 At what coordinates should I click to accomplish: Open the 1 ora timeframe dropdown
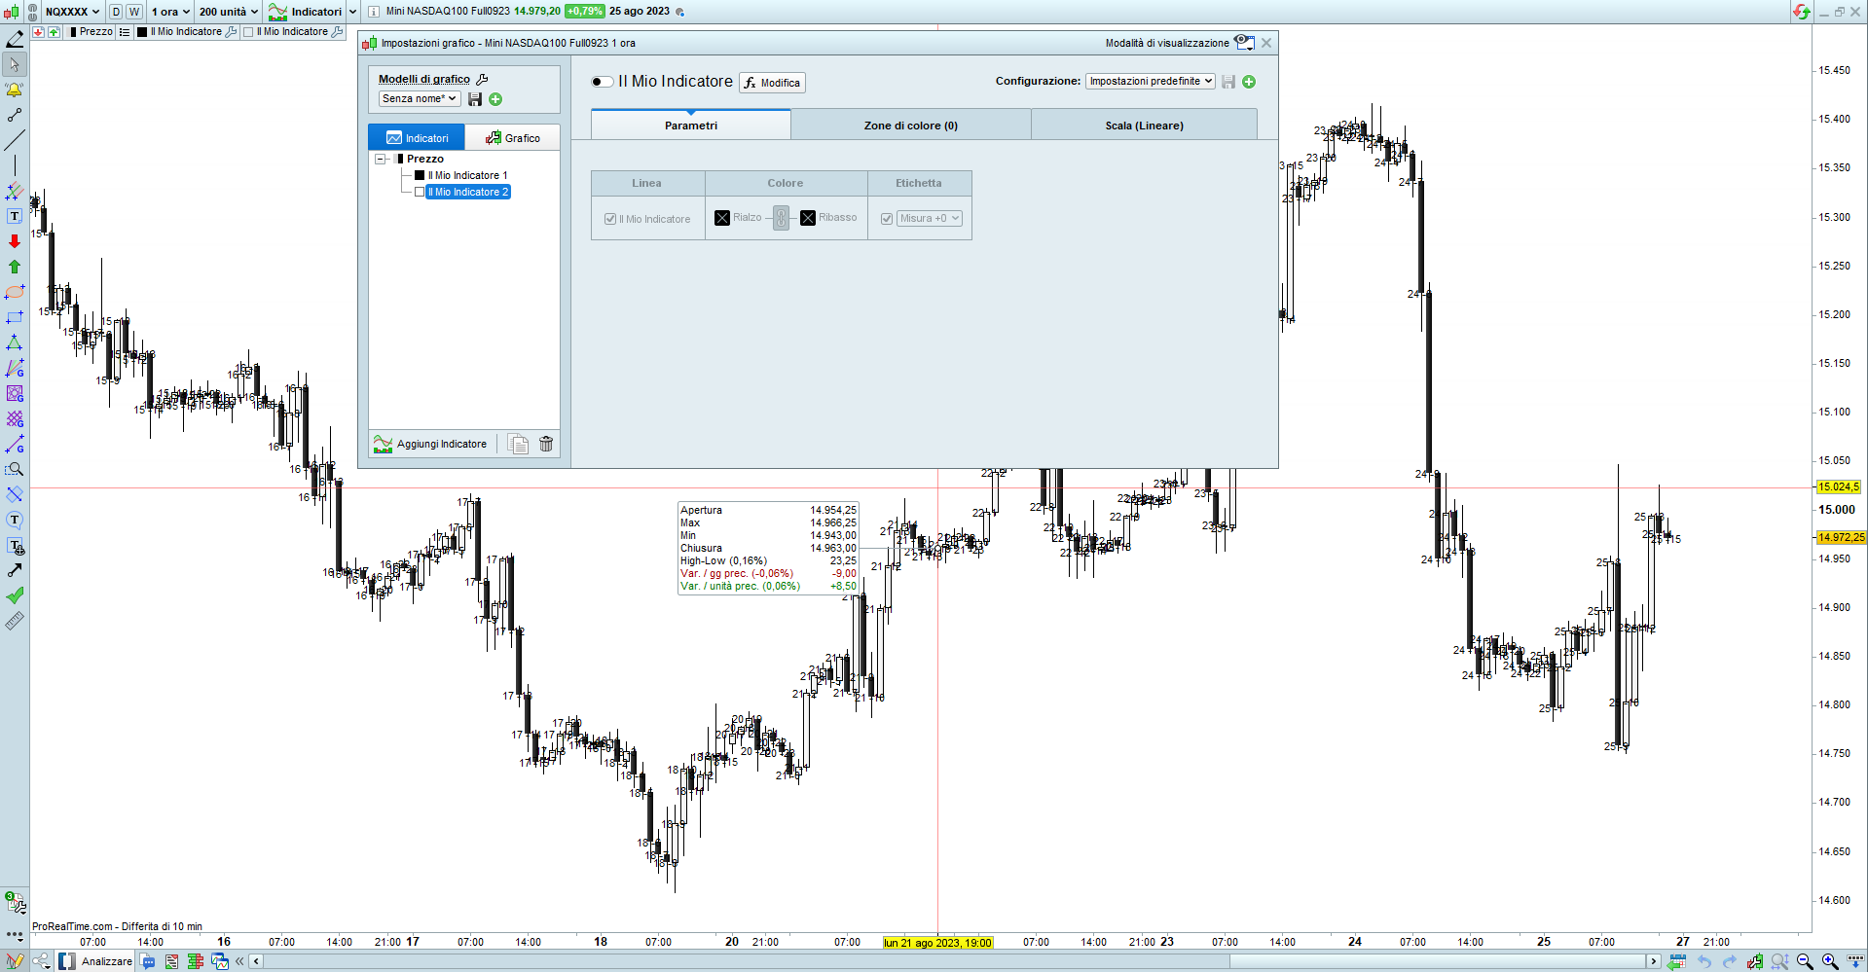click(x=170, y=12)
